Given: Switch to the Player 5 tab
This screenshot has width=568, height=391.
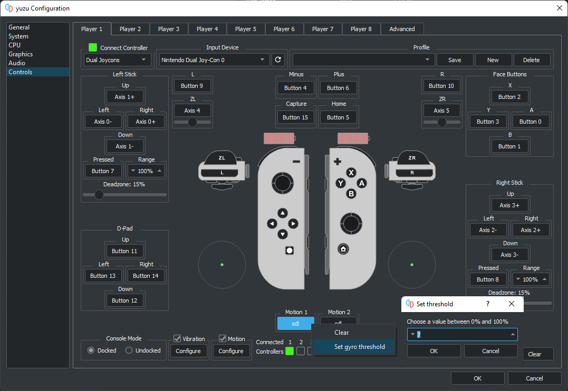Looking at the screenshot, I should click(246, 29).
